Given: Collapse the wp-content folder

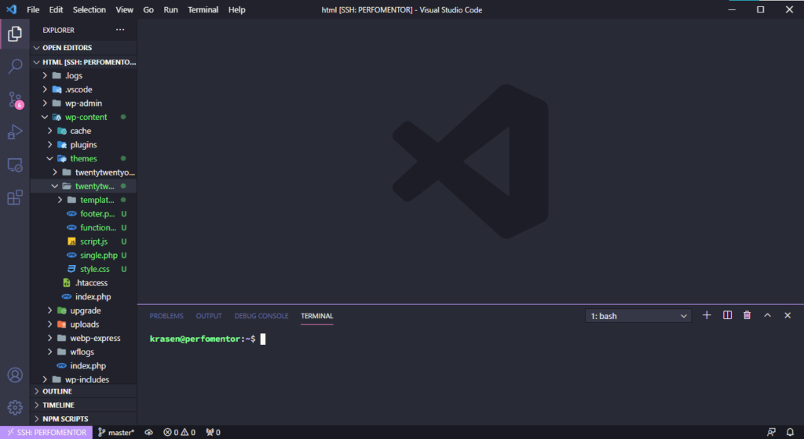Looking at the screenshot, I should (86, 117).
